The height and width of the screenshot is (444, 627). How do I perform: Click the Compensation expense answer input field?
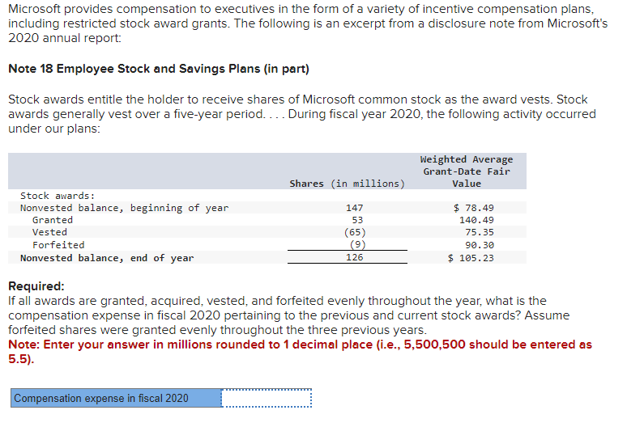pyautogui.click(x=267, y=398)
